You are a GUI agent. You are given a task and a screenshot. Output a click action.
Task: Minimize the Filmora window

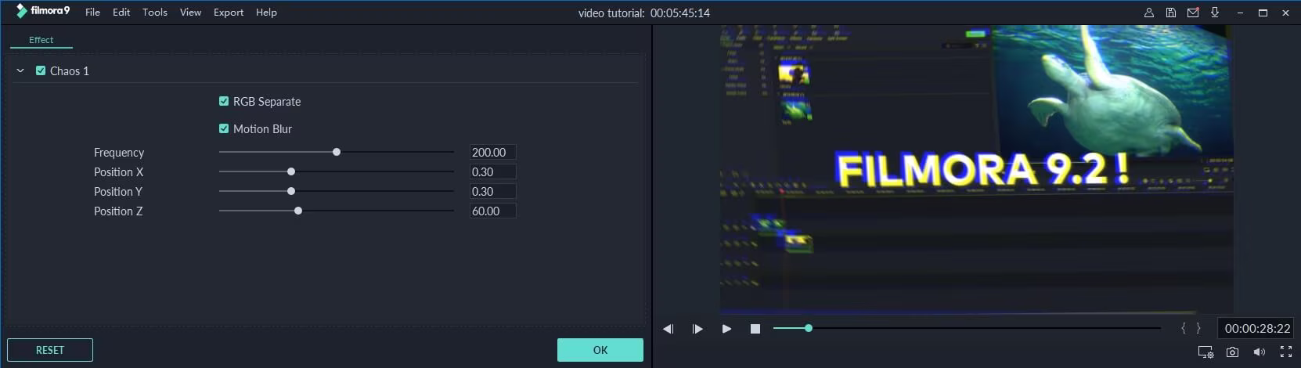pyautogui.click(x=1240, y=13)
